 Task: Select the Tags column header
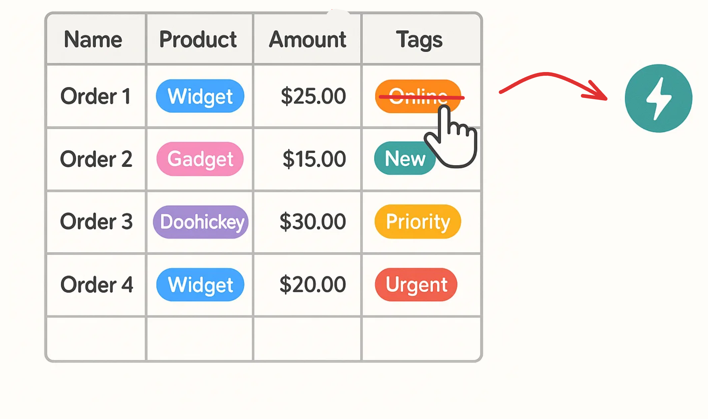(419, 40)
